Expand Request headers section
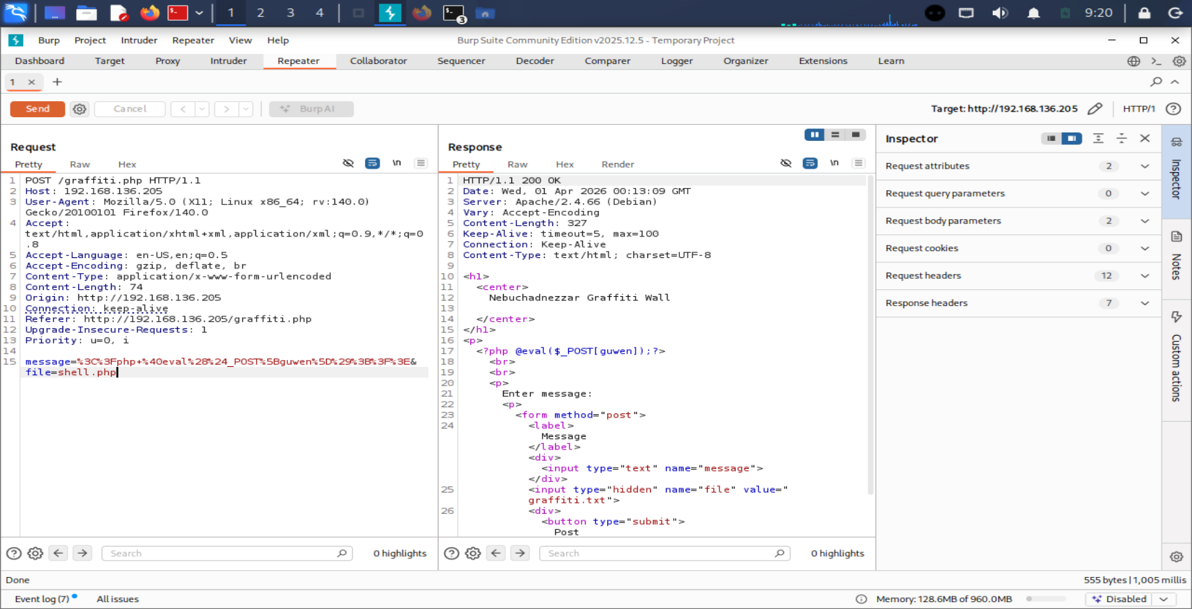The image size is (1192, 609). [1145, 275]
